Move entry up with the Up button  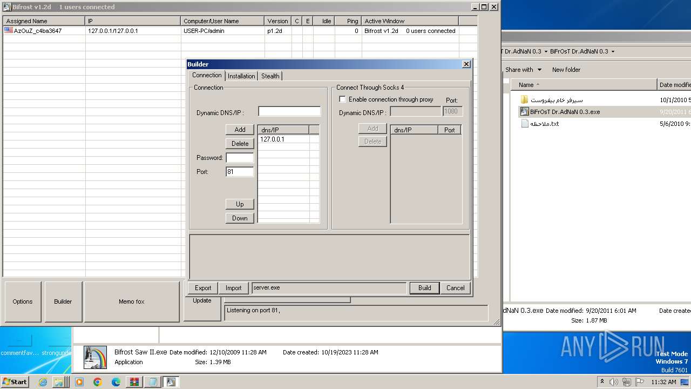(x=240, y=204)
